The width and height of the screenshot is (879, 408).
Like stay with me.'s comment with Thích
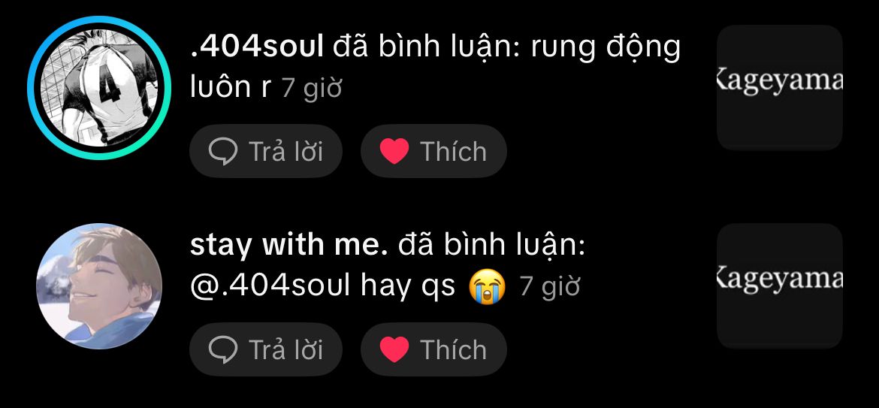434,349
